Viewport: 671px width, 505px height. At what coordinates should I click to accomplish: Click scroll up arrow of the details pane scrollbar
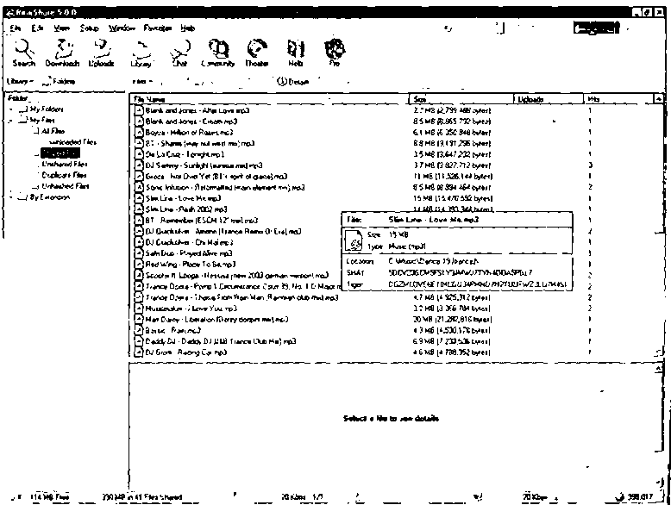(660, 368)
